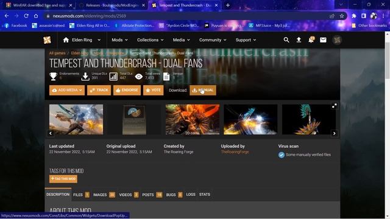The image size is (390, 219).
Task: Switch to the Description tab
Action: 58,195
